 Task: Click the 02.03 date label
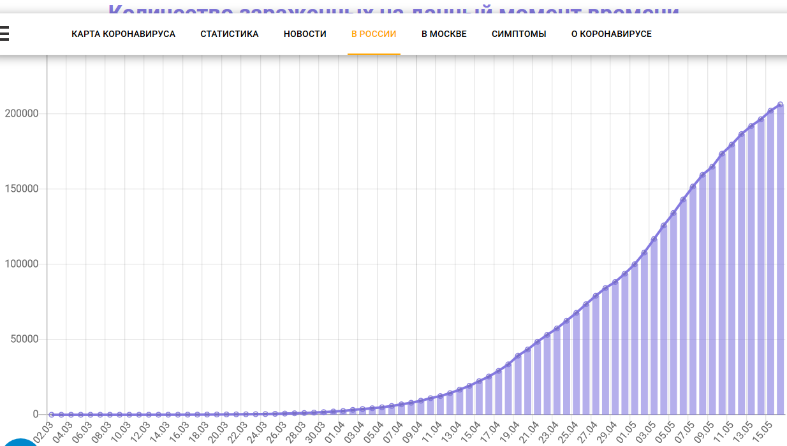(x=43, y=431)
